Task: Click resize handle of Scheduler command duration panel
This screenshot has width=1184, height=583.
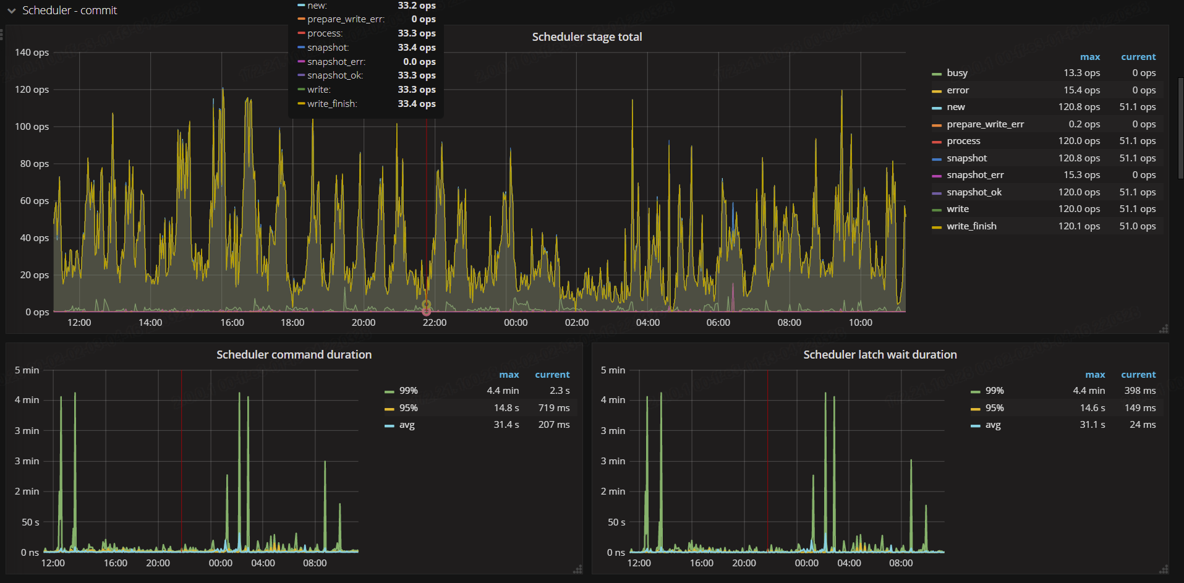Action: tap(577, 569)
